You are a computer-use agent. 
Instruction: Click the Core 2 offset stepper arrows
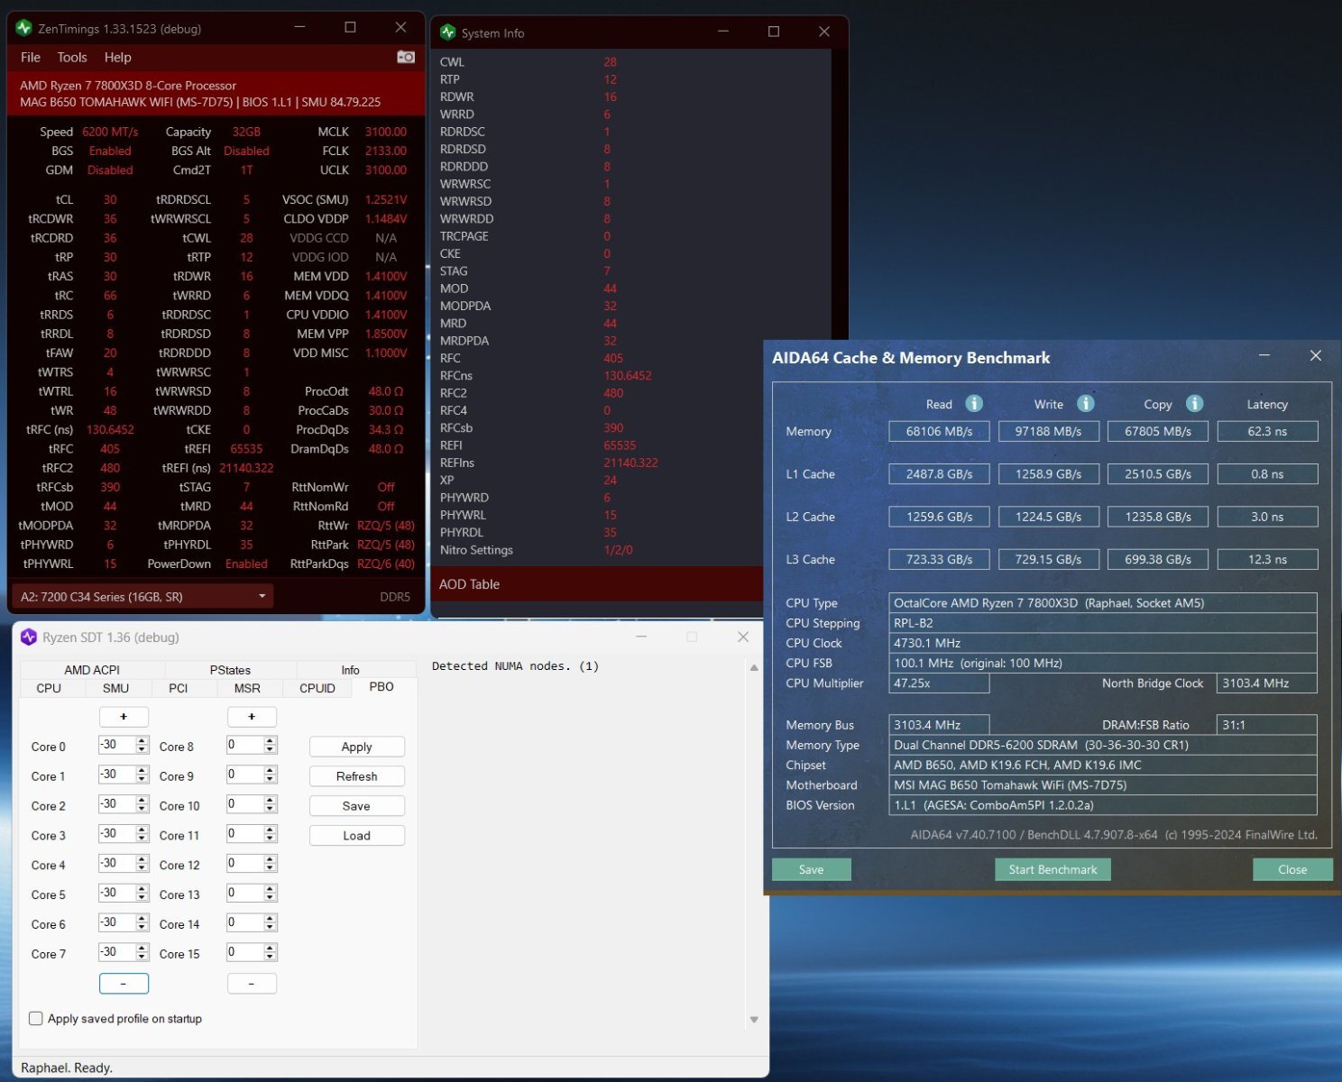click(142, 805)
